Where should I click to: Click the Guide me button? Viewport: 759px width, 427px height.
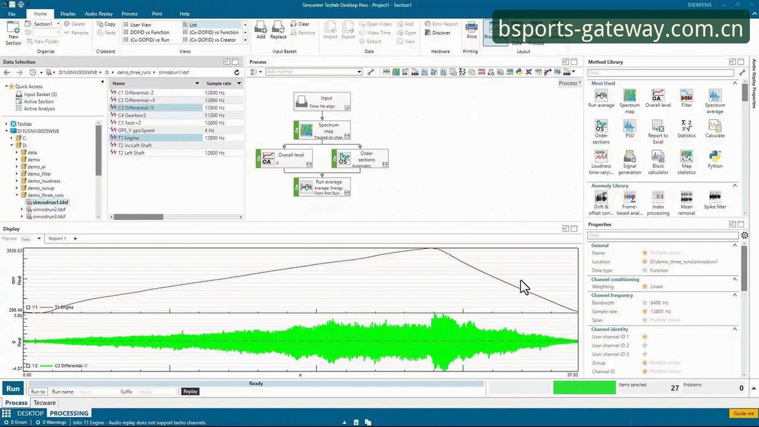click(743, 414)
